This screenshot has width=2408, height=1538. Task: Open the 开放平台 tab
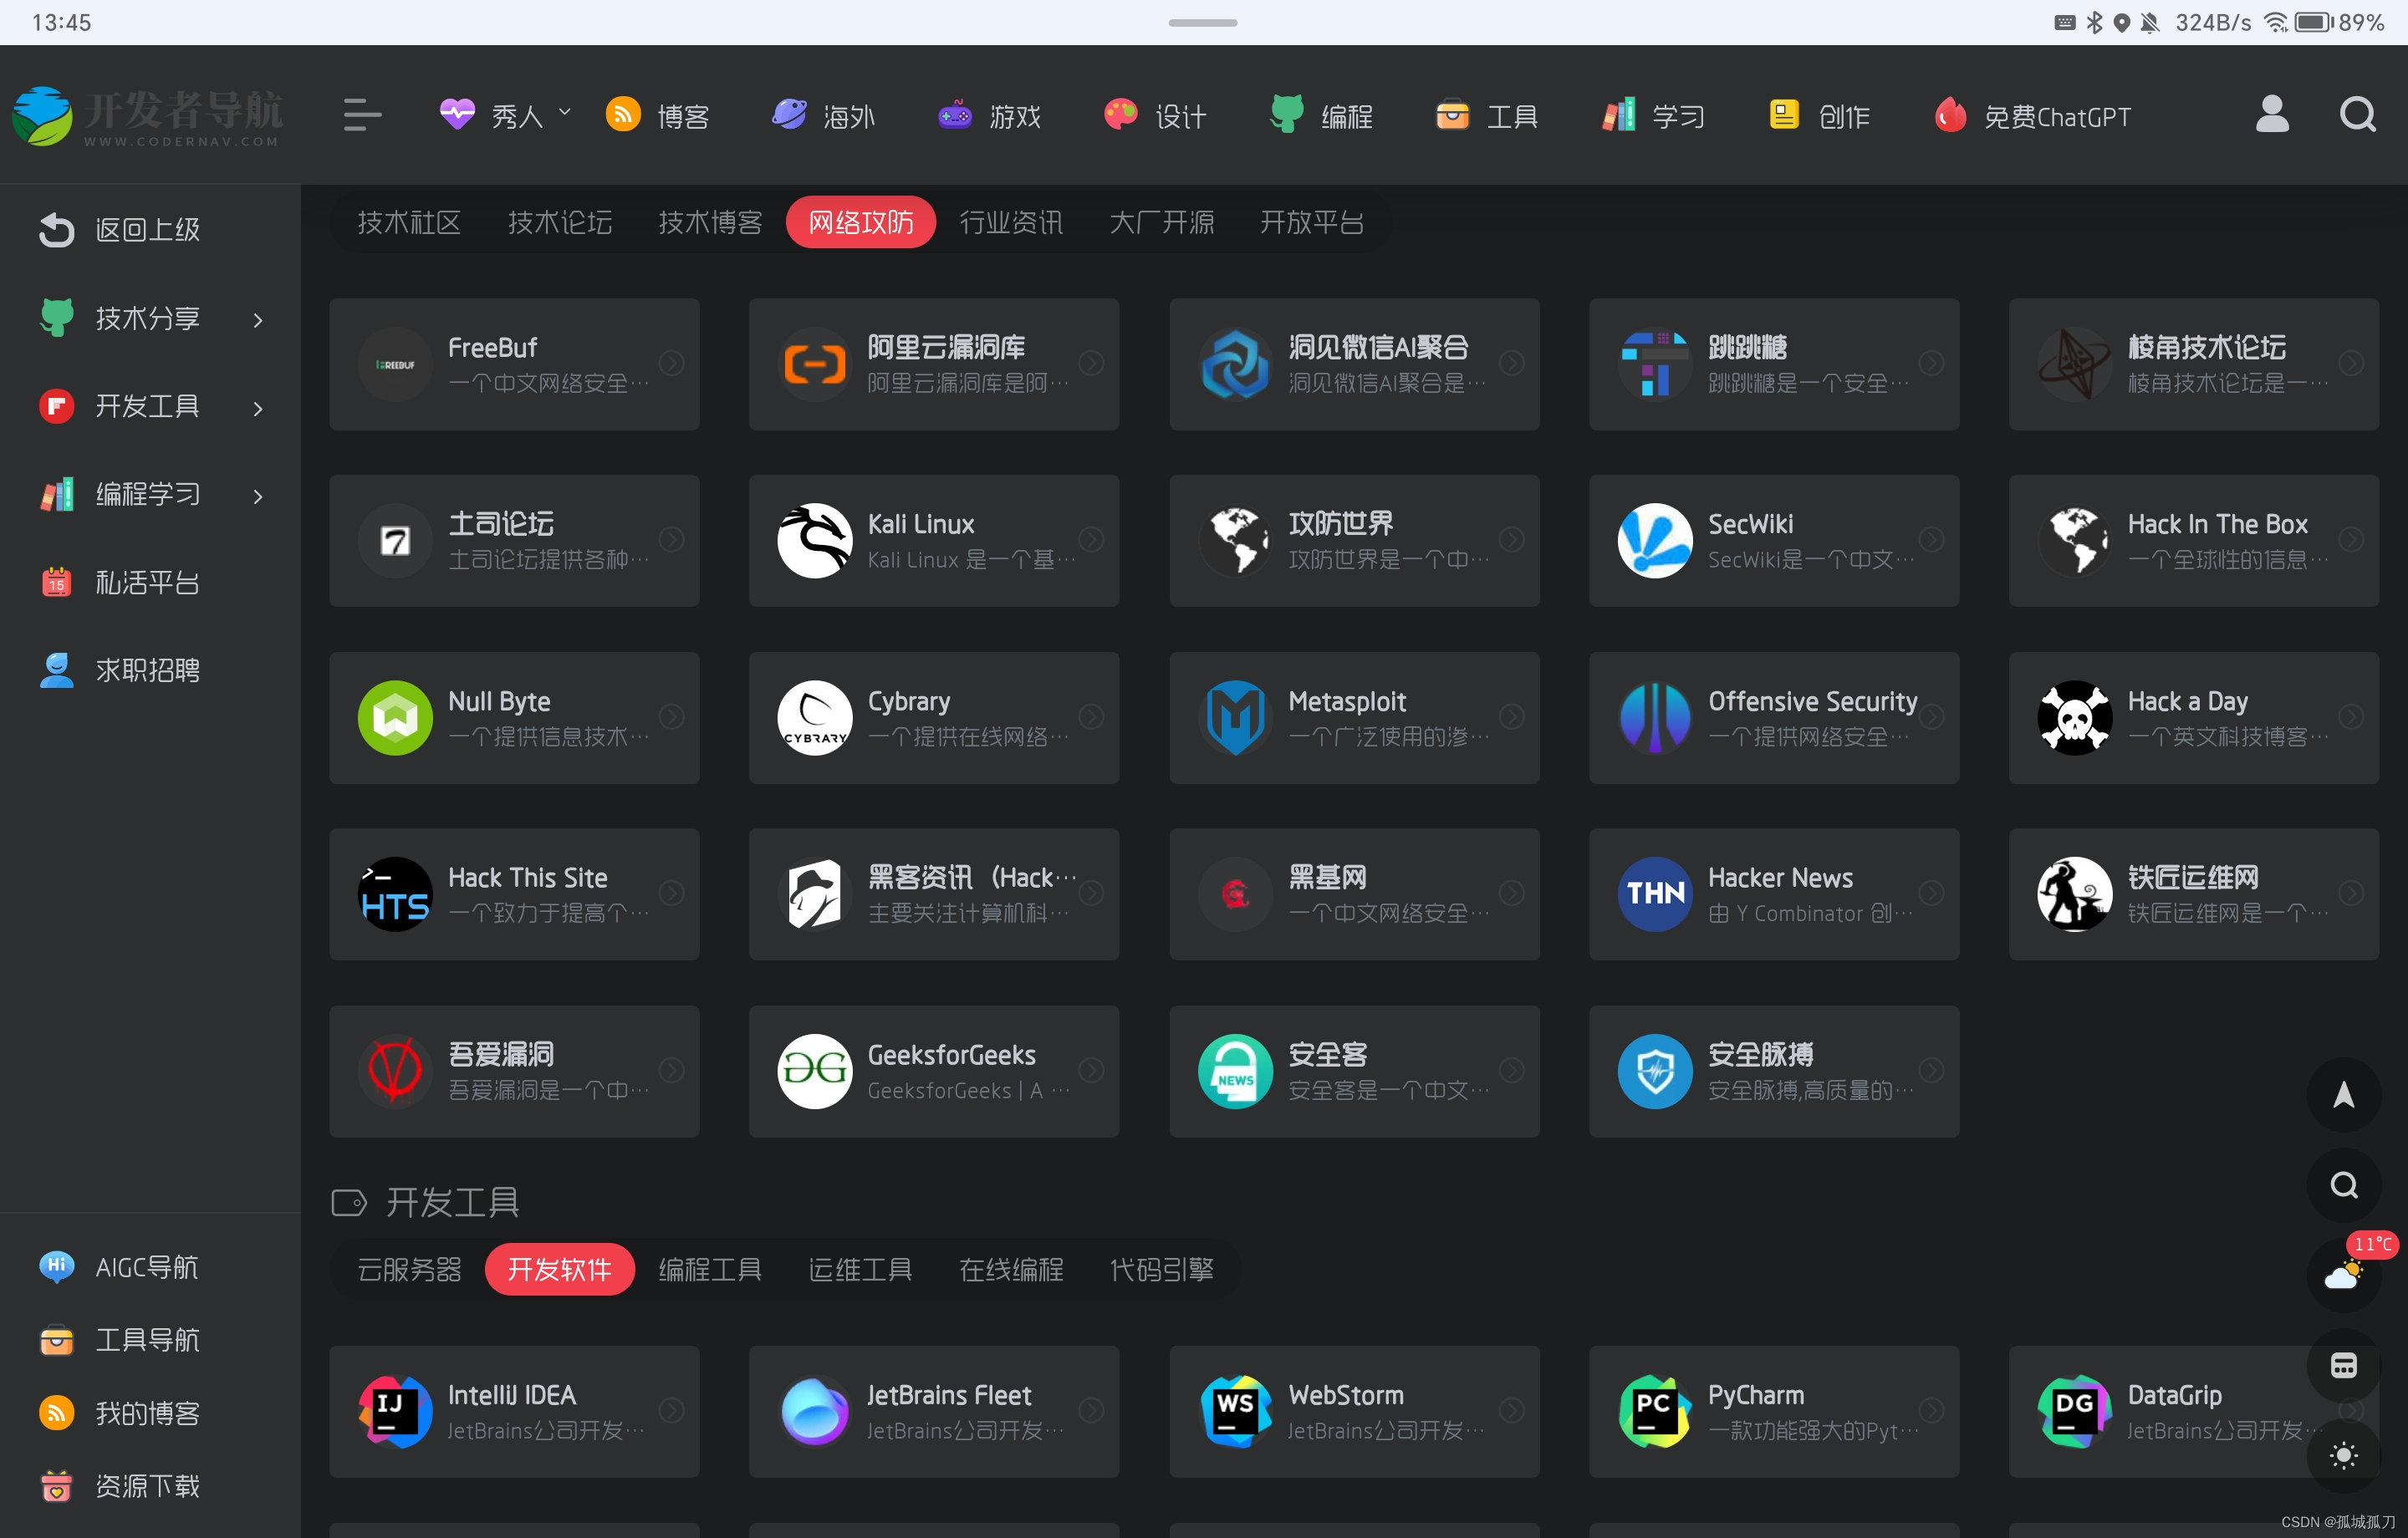pos(1312,222)
